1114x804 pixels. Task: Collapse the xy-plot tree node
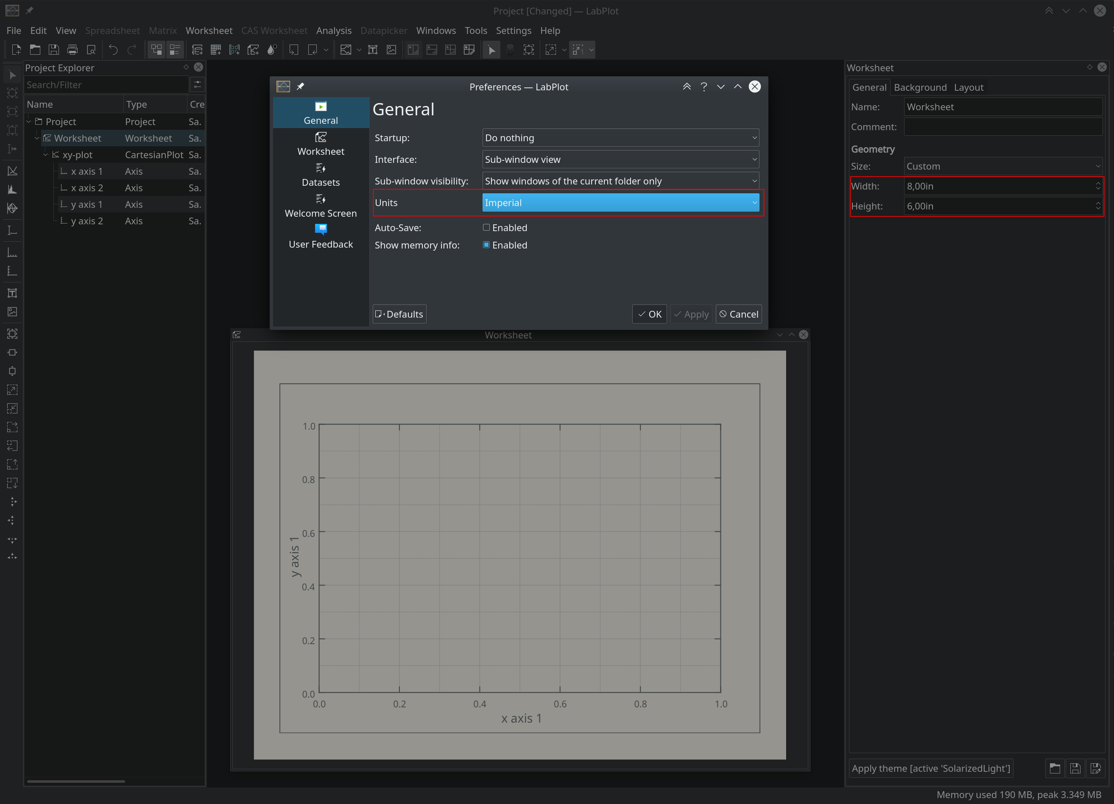pos(45,155)
